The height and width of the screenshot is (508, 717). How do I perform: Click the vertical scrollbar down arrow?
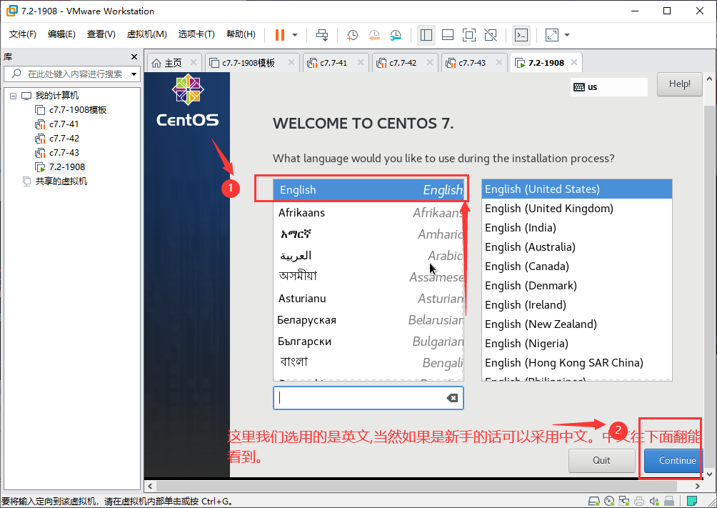click(710, 474)
